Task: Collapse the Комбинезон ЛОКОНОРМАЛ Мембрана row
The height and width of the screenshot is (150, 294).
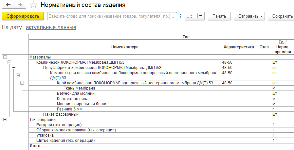Action: 9,62
